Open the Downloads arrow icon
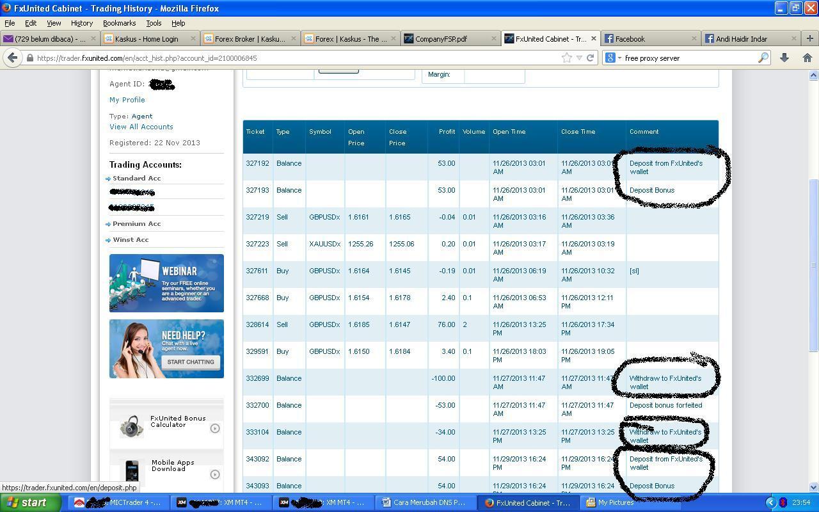The width and height of the screenshot is (819, 512). pyautogui.click(x=784, y=58)
